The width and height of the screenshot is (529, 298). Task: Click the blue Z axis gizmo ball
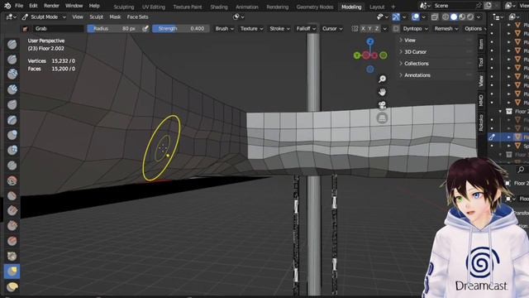tap(370, 41)
